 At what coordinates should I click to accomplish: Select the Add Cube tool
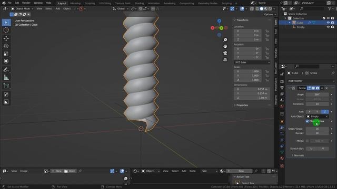pos(6,86)
